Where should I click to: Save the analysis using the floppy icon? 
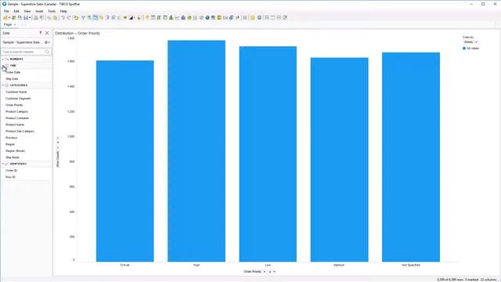(26, 17)
